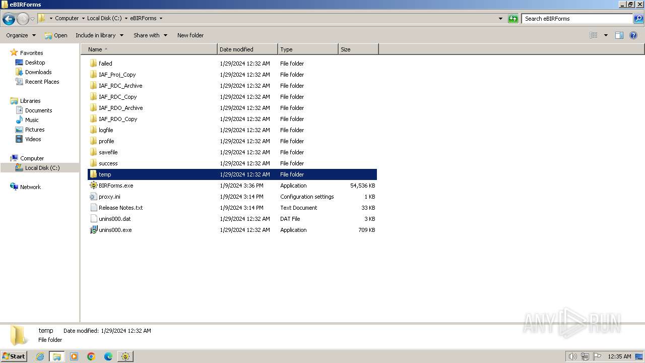Viewport: 645px width, 363px height.
Task: Select the IAF_RDO_Archive folder icon
Action: coord(93,108)
